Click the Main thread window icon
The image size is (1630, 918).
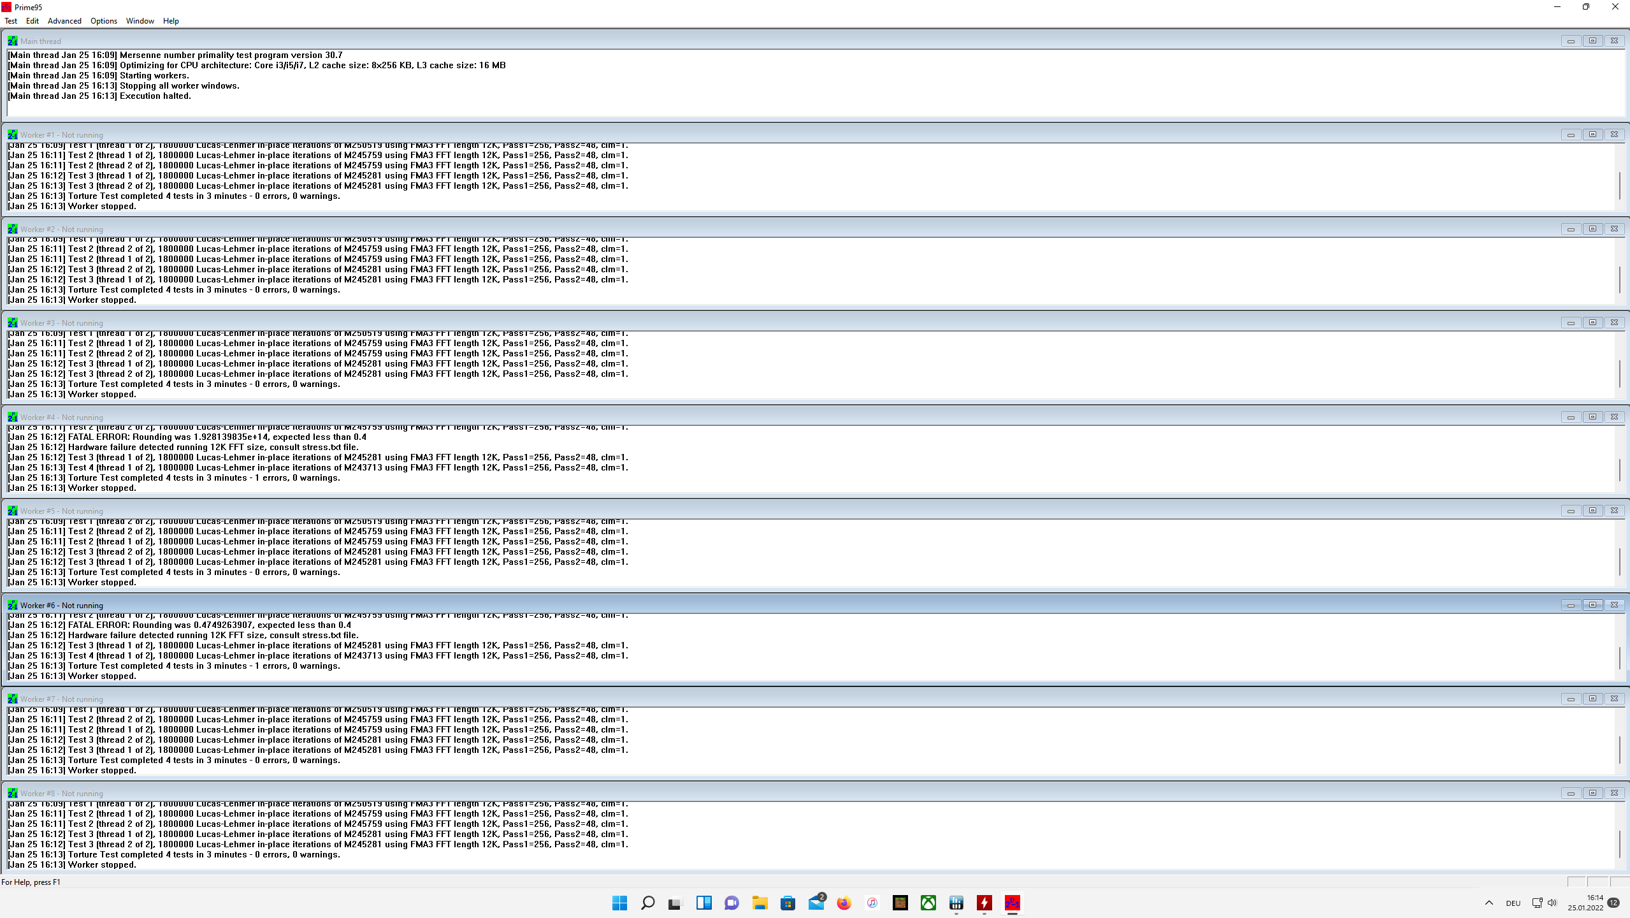pos(12,41)
